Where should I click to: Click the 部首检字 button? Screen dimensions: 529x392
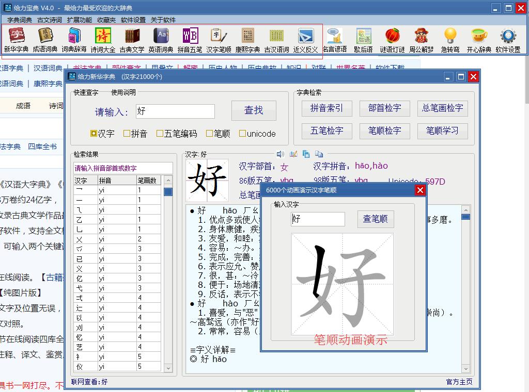(x=384, y=108)
